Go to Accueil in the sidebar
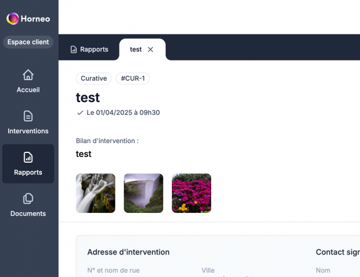The width and height of the screenshot is (360, 277). pos(28,81)
